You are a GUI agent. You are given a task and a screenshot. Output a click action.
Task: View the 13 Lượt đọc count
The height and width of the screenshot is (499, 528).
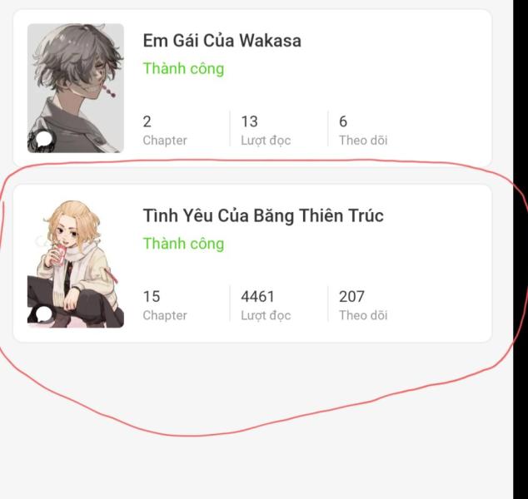coord(249,121)
